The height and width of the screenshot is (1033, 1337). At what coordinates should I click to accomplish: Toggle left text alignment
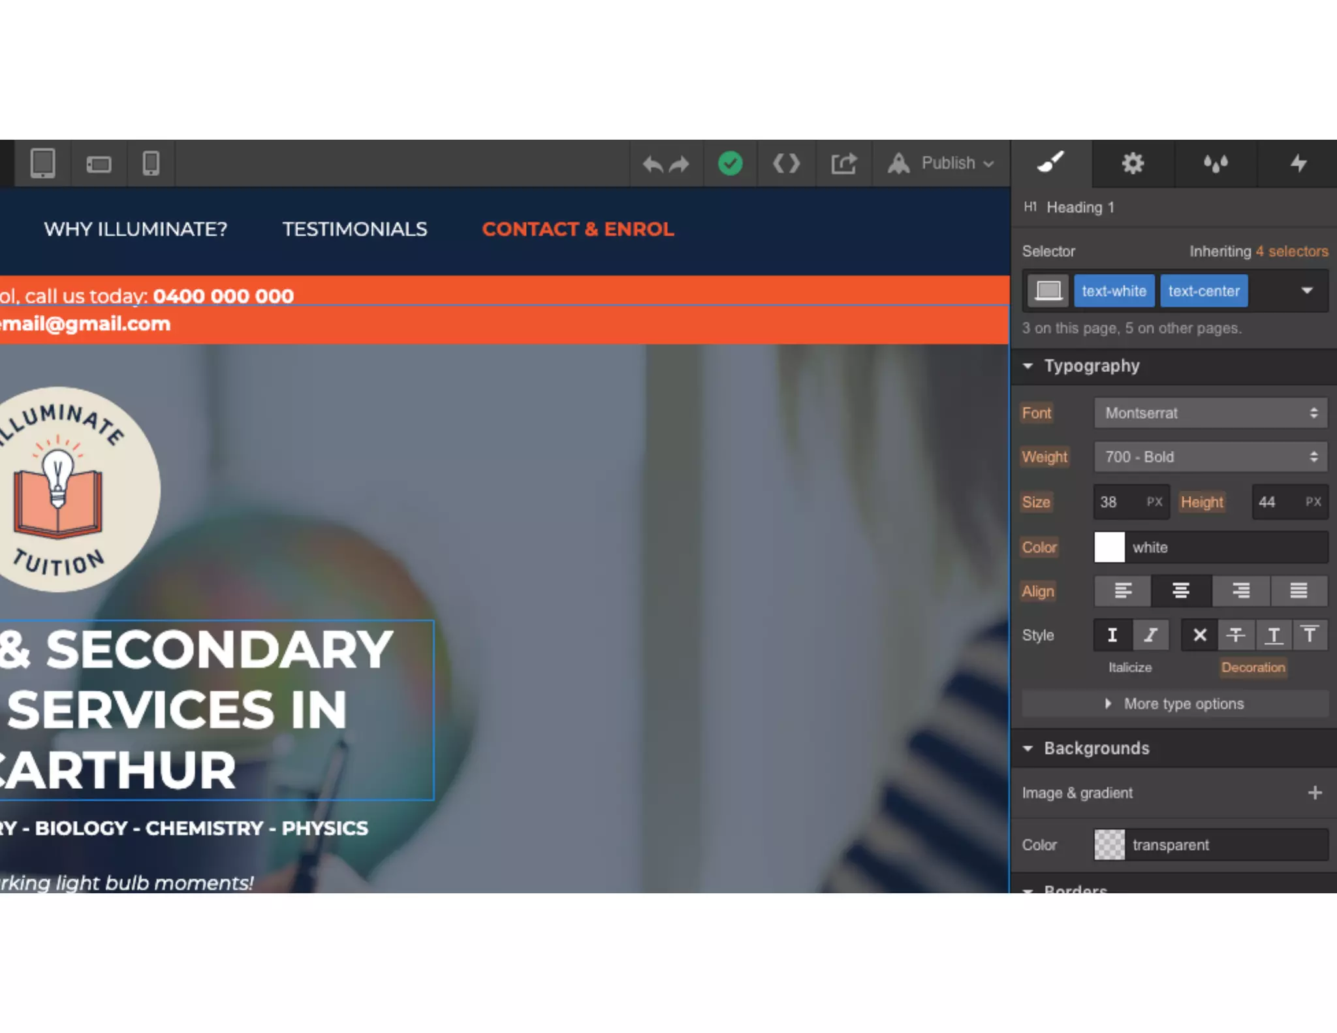pyautogui.click(x=1122, y=591)
